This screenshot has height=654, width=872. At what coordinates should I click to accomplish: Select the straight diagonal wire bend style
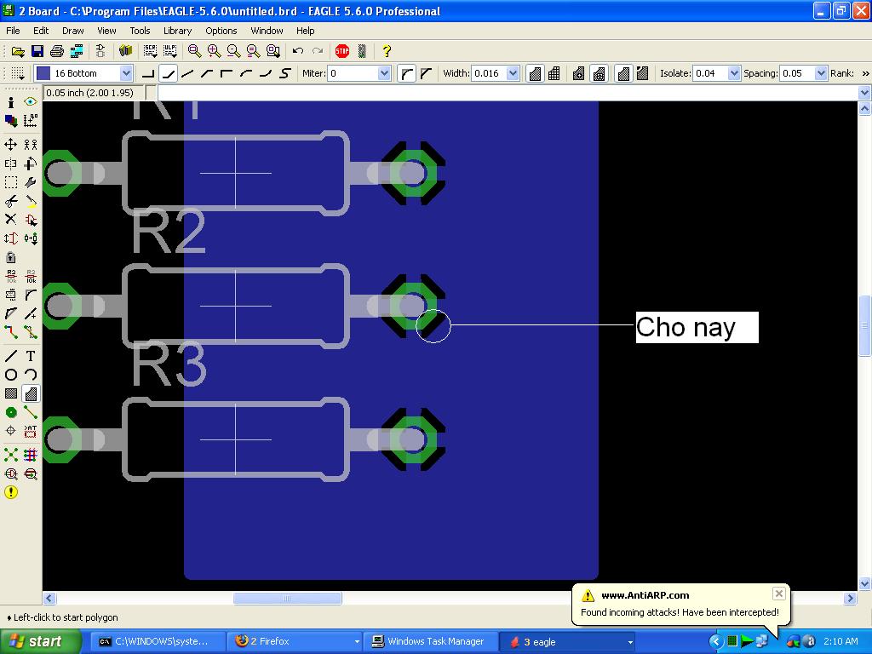pos(187,73)
